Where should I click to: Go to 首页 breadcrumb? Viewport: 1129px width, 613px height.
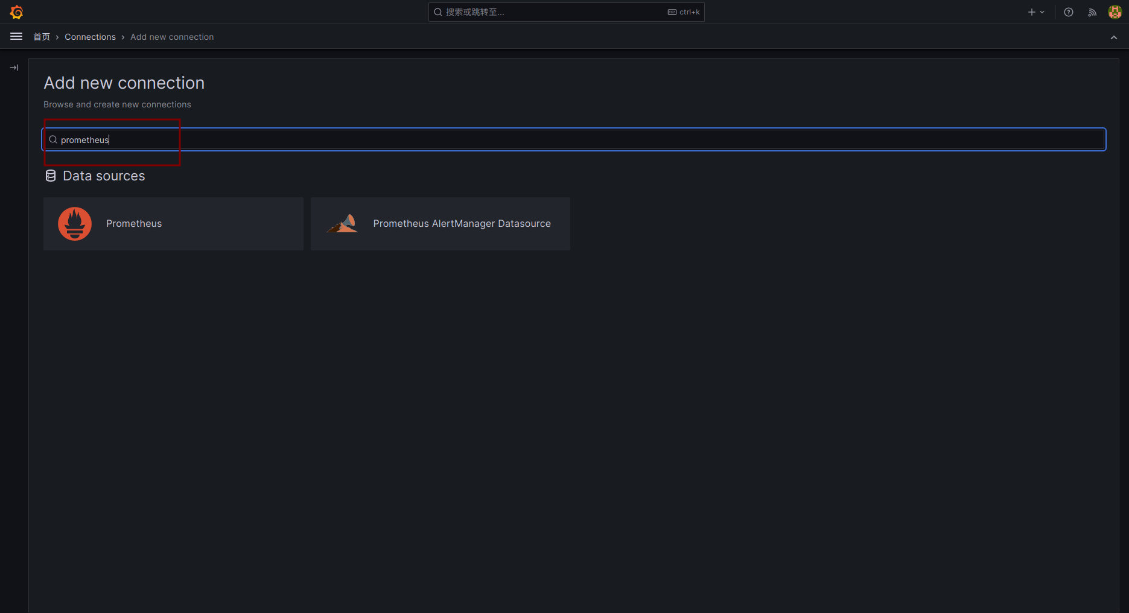[42, 37]
